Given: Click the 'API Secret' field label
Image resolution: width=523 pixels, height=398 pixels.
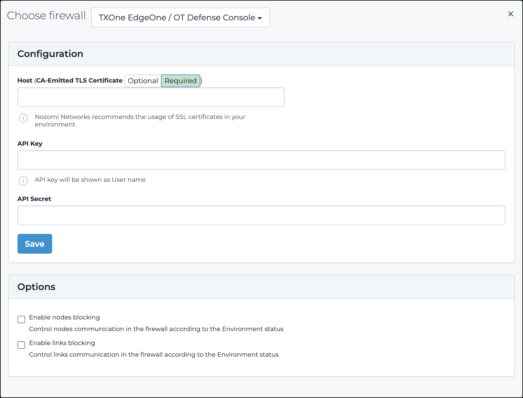Looking at the screenshot, I should [x=34, y=199].
